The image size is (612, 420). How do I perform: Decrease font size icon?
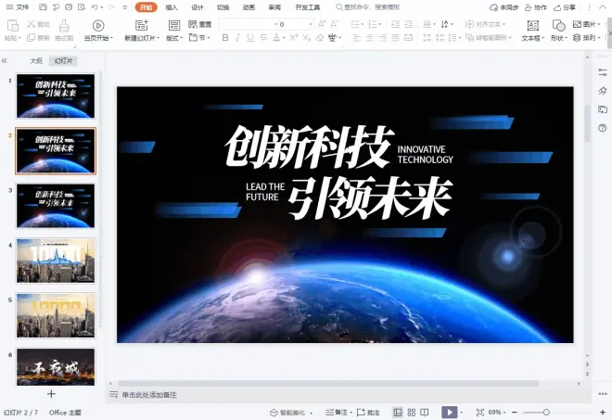pyautogui.click(x=334, y=24)
